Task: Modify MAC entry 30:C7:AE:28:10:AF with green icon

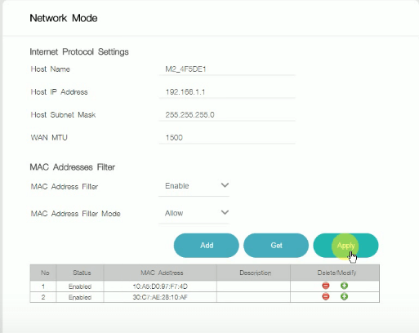Action: pos(344,296)
